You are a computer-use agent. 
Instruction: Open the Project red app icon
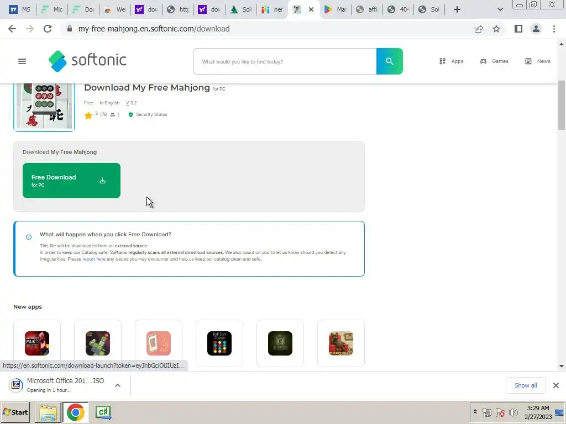point(37,343)
